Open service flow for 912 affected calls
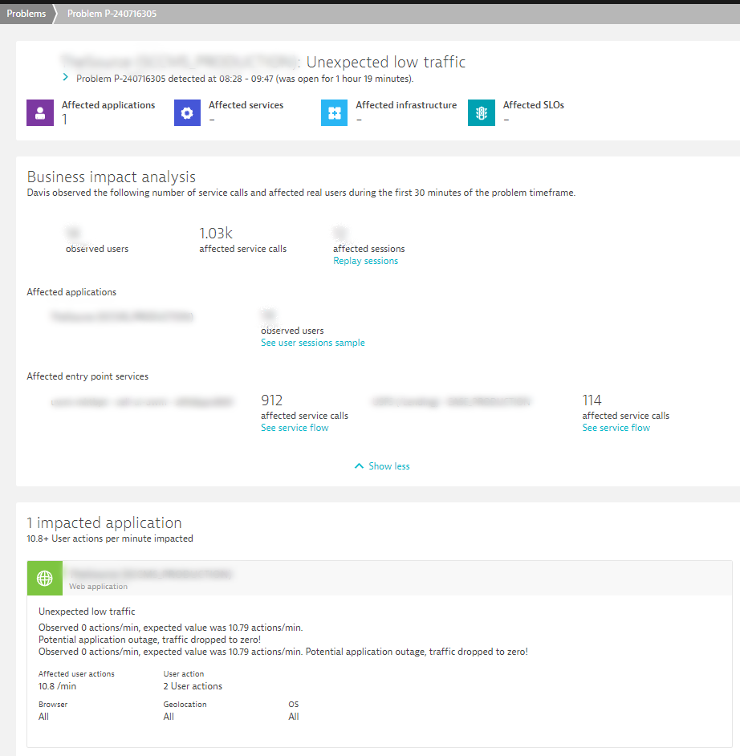 pyautogui.click(x=295, y=427)
